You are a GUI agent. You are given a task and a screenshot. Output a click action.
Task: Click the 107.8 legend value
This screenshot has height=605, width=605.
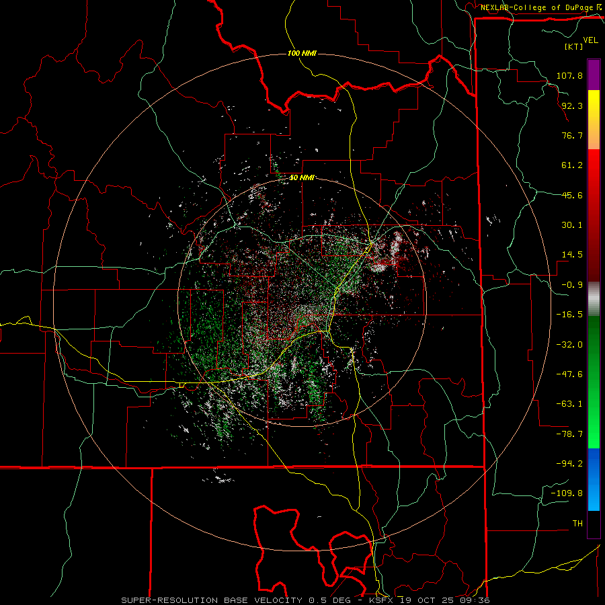(x=569, y=75)
